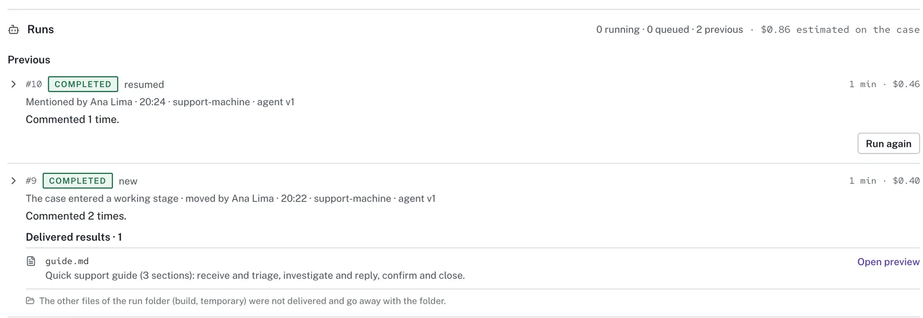
Task: Click the Commented 1 time summary
Action: 72,119
